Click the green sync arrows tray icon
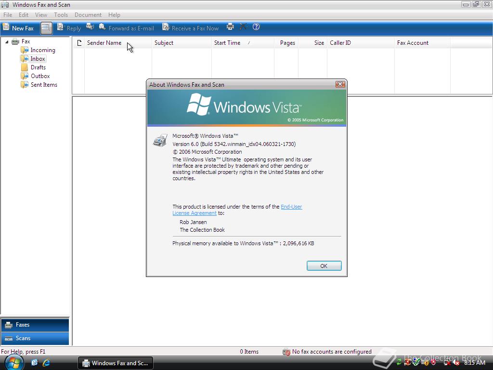This screenshot has height=370, width=493. tap(399, 362)
